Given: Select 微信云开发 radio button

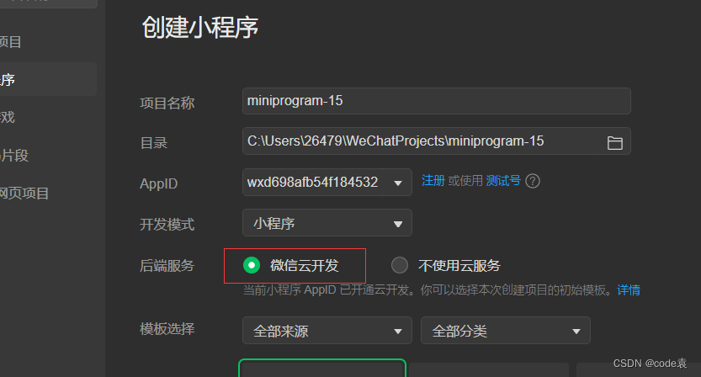Looking at the screenshot, I should click(x=252, y=265).
